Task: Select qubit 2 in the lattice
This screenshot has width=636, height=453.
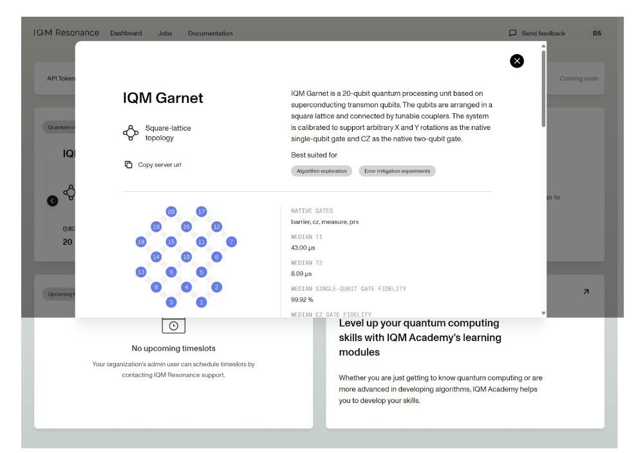Action: click(216, 287)
